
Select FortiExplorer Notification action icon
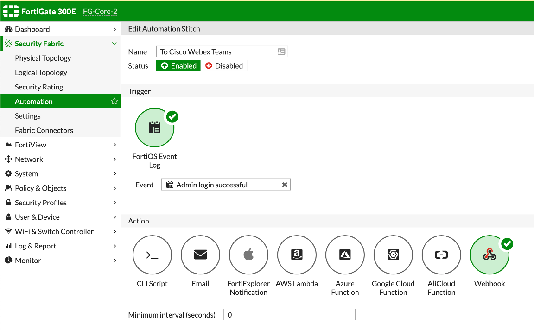(248, 255)
